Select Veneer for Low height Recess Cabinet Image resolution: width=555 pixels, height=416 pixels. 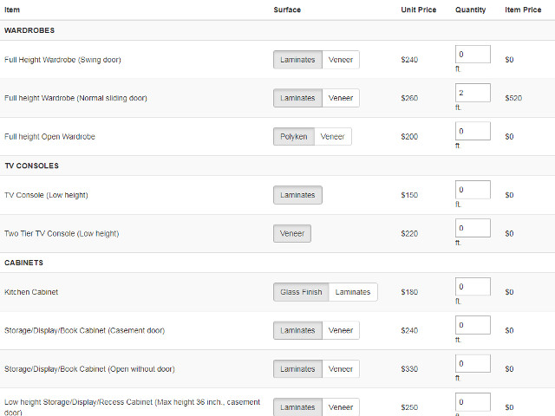[x=341, y=407]
